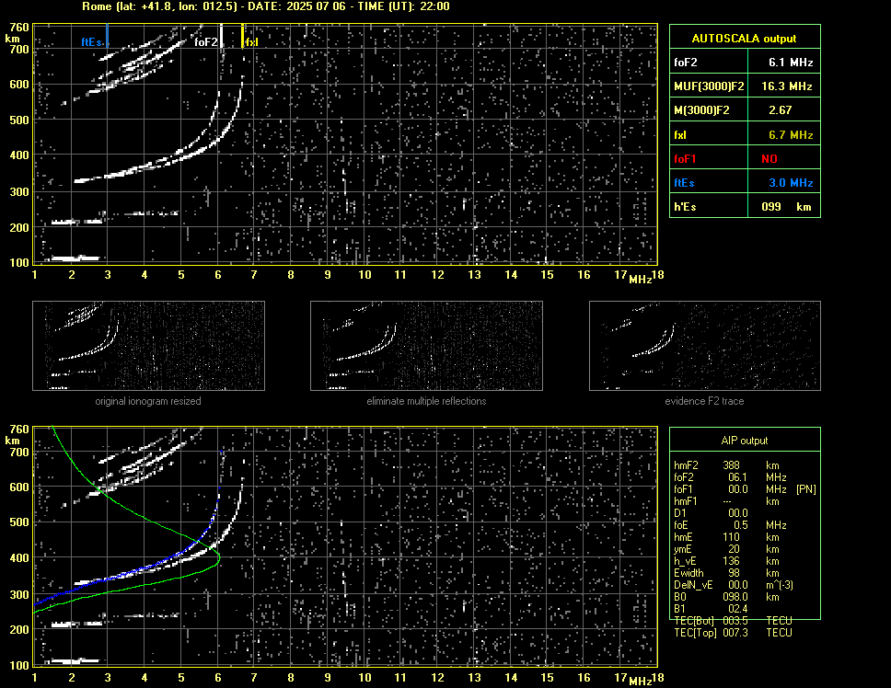Screen dimensions: 891x688
Task: Select the 003.5 TEC[Bot] value
Action: pyautogui.click(x=735, y=621)
